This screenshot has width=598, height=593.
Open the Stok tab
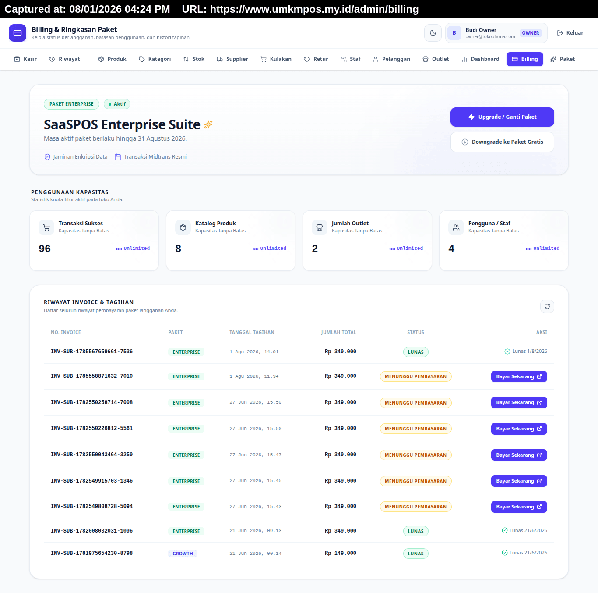click(x=194, y=59)
